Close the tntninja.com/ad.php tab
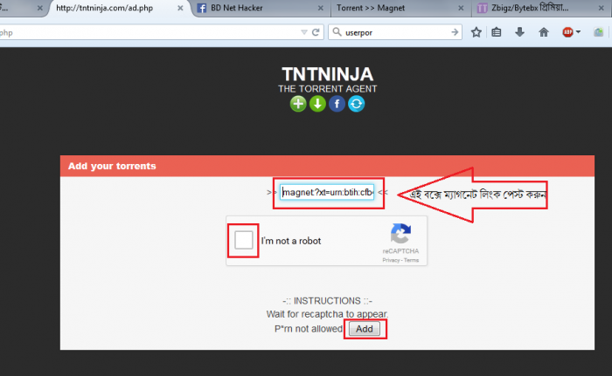Viewport: 612px width, 376px height. pyautogui.click(x=180, y=8)
